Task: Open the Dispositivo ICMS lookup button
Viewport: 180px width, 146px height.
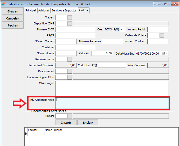Action: point(70,24)
